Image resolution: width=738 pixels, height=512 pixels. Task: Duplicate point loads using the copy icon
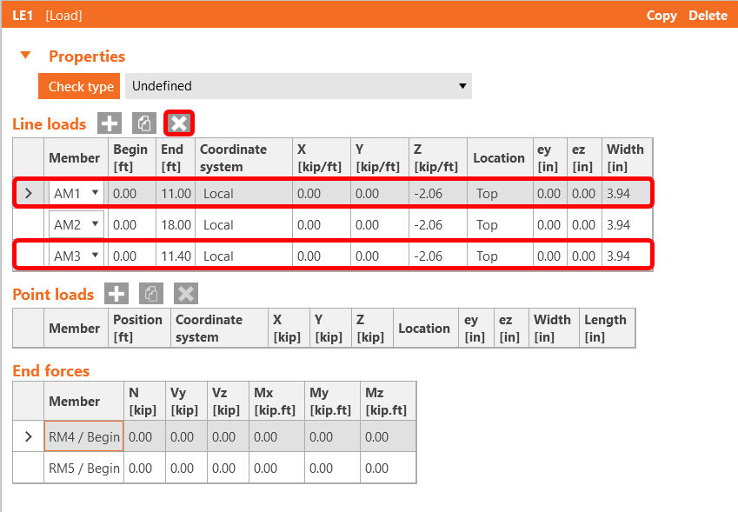[x=150, y=294]
